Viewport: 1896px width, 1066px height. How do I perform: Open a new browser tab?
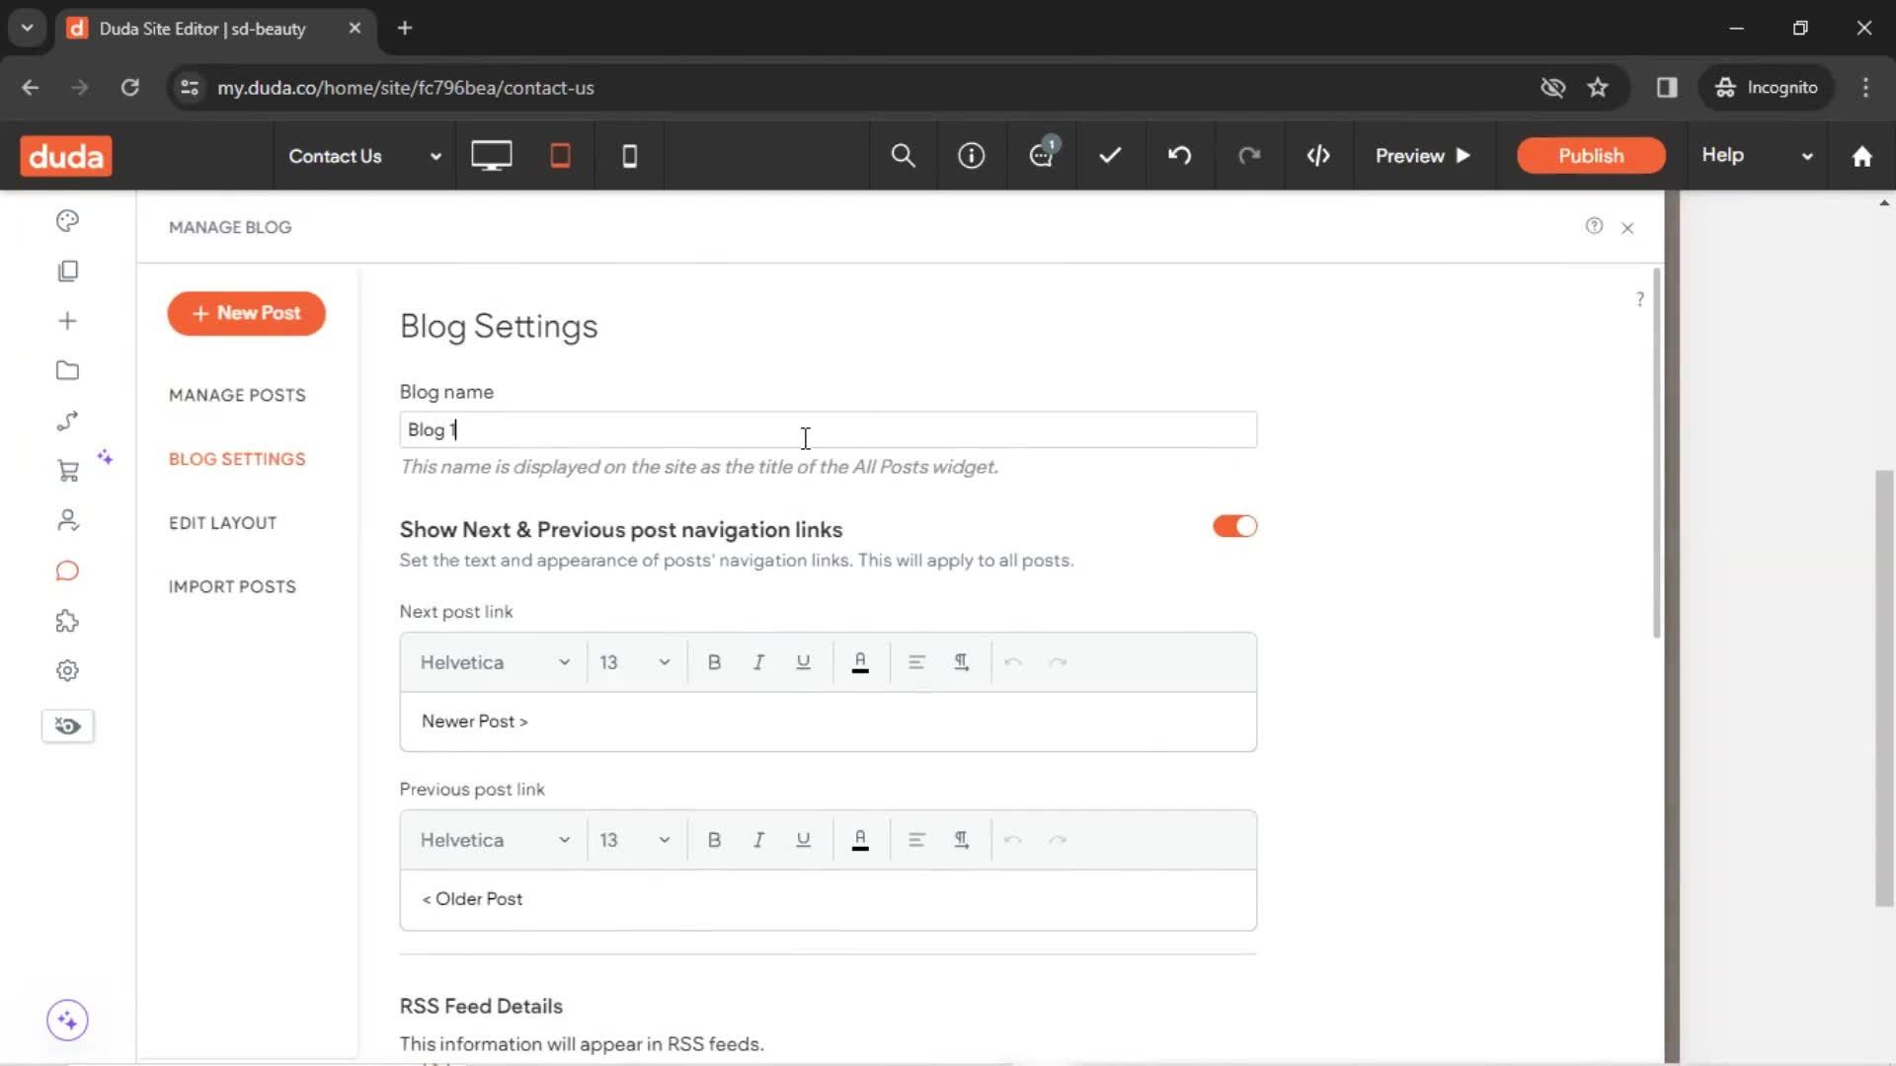405,28
